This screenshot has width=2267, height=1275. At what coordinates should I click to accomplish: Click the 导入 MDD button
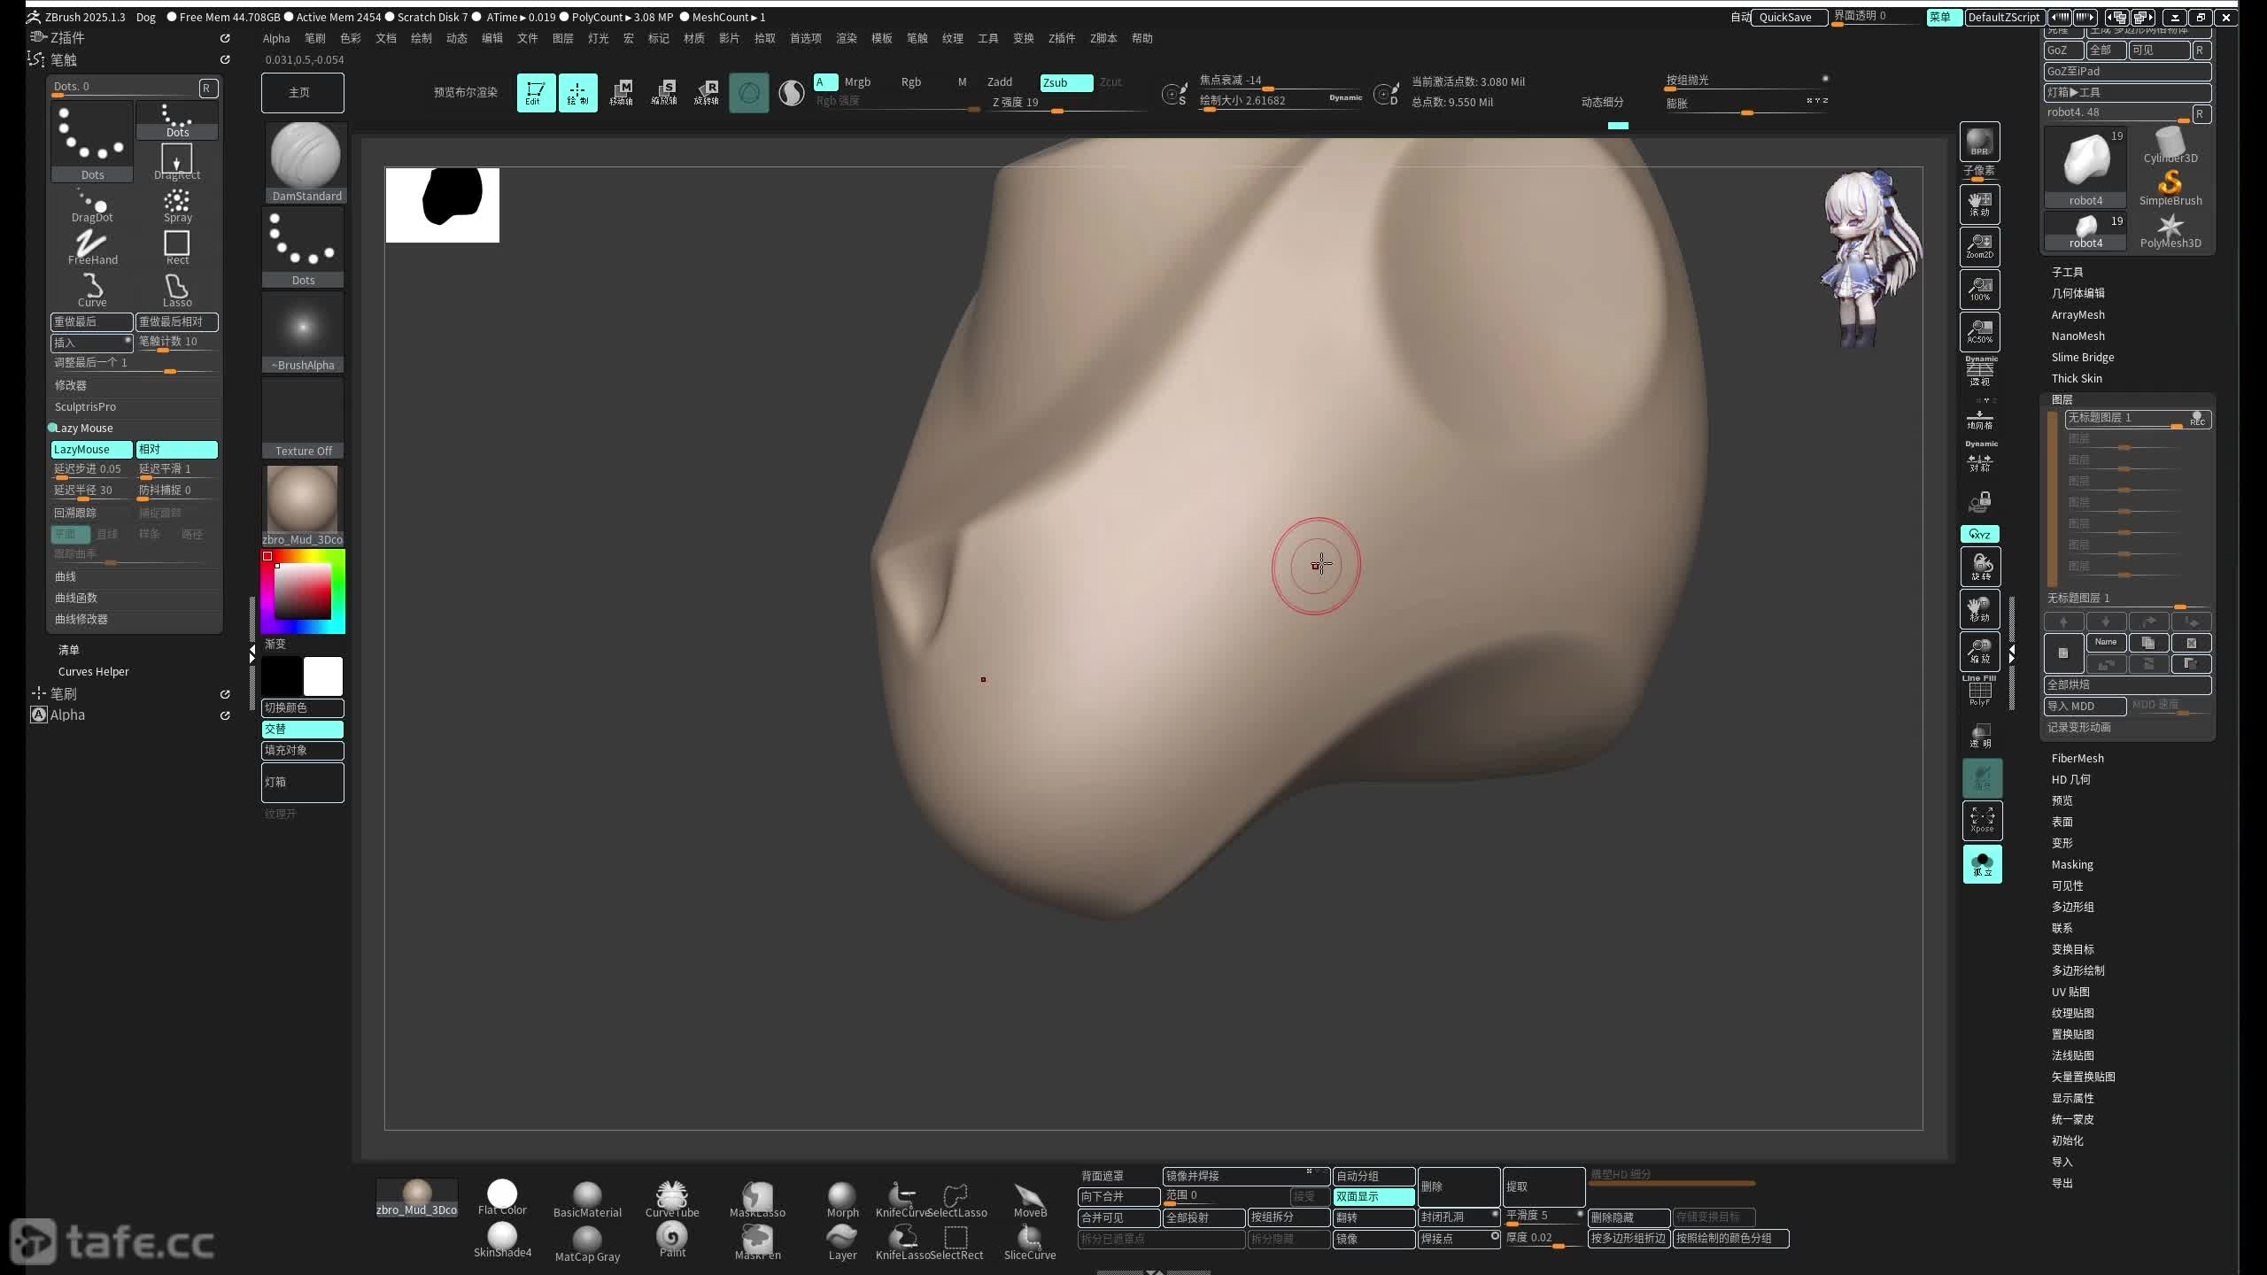coord(2085,706)
